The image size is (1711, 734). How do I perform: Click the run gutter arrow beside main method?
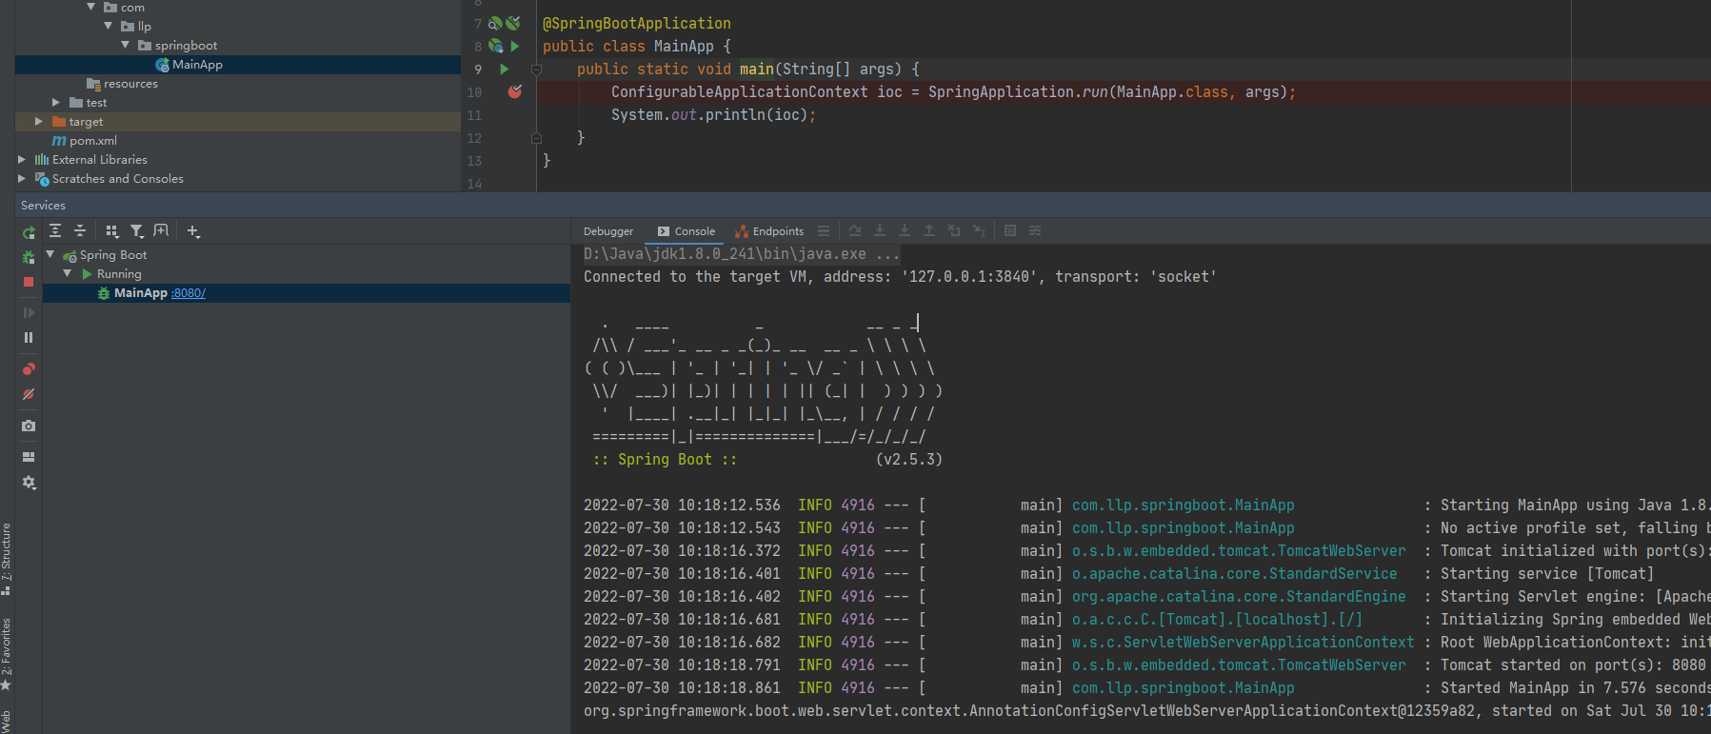pyautogui.click(x=505, y=69)
